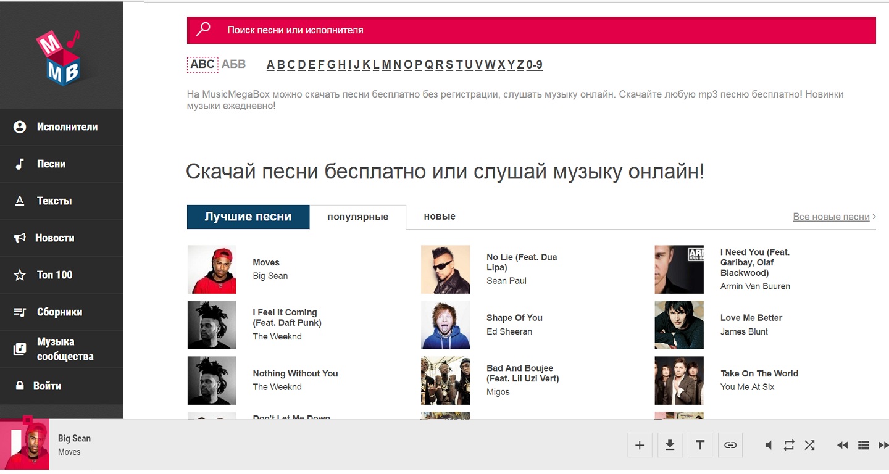Copy song link using chain icon
Viewport: 889px width, 474px height.
click(x=730, y=445)
